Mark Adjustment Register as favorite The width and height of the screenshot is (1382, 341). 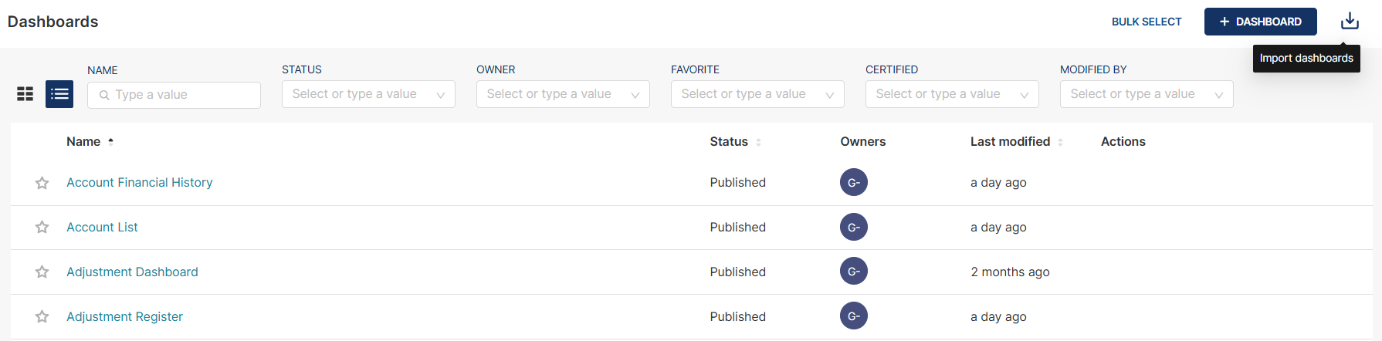(x=42, y=317)
